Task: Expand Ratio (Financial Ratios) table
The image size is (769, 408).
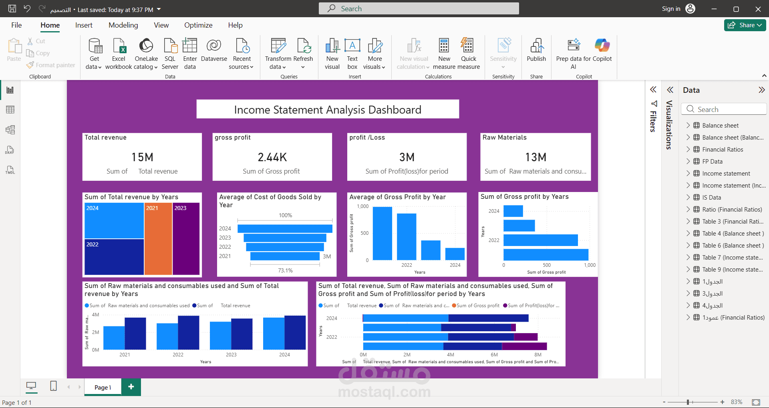Action: click(x=688, y=209)
